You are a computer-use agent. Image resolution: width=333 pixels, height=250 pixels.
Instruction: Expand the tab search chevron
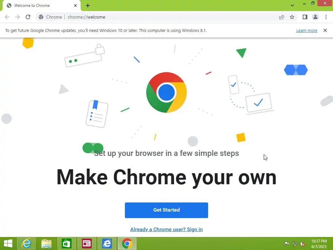click(292, 6)
